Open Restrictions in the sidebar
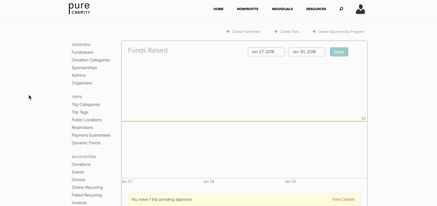The image size is (437, 206). 82,127
